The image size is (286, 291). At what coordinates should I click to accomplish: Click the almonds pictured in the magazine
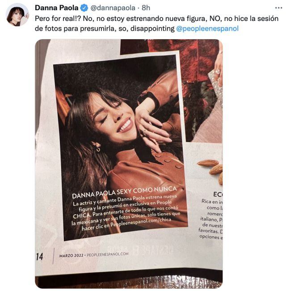[x=212, y=169]
